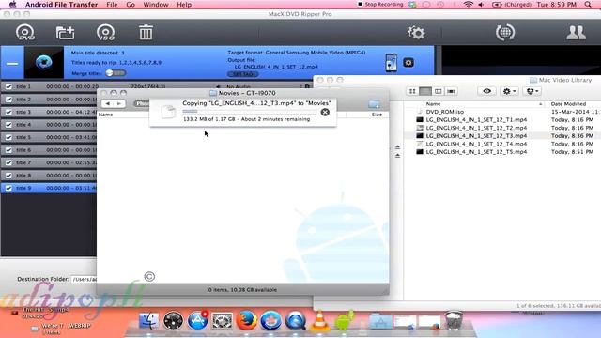Uncheck title 1 checkbox

tap(8, 86)
